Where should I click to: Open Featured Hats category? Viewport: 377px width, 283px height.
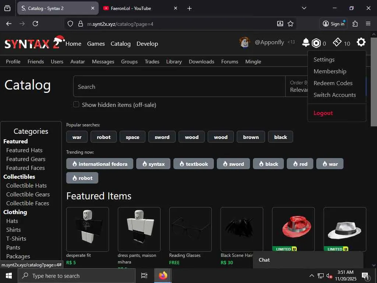pyautogui.click(x=24, y=150)
